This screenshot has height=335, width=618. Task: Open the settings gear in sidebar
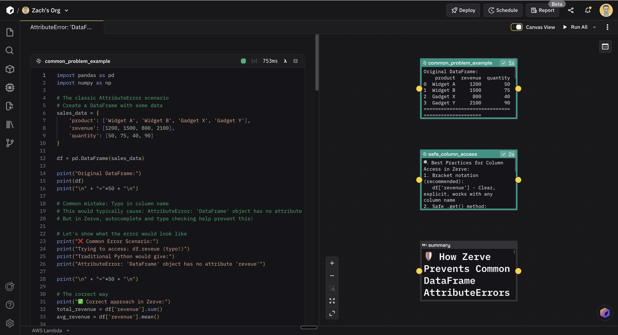click(x=10, y=324)
